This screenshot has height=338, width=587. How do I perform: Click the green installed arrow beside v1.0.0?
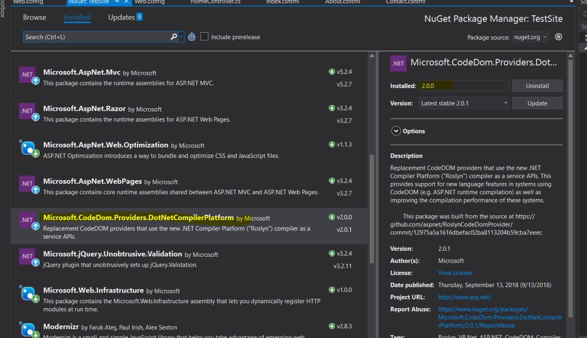point(332,290)
